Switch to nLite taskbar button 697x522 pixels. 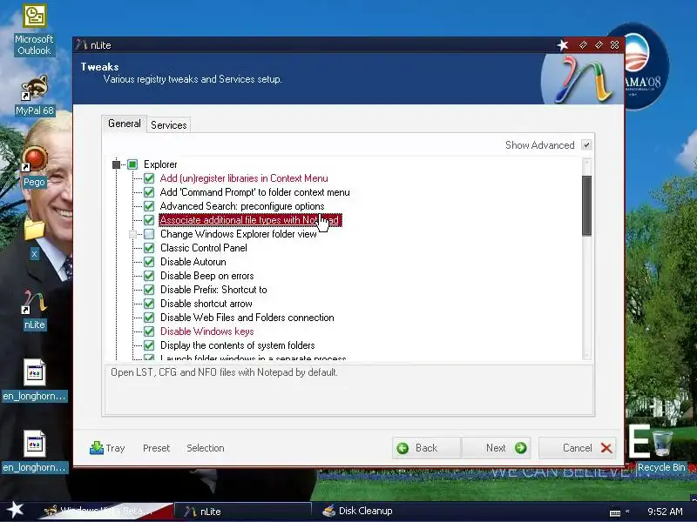point(243,512)
